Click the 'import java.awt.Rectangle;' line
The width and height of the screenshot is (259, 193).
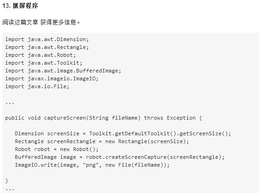click(47, 47)
